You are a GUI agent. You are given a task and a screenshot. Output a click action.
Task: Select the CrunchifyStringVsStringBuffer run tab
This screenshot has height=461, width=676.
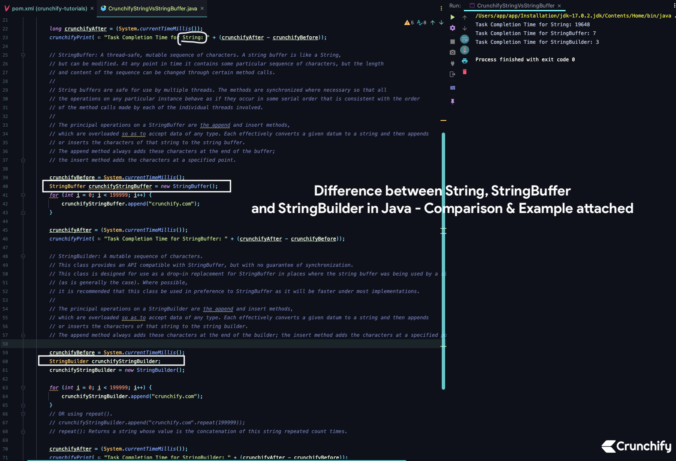(x=515, y=5)
